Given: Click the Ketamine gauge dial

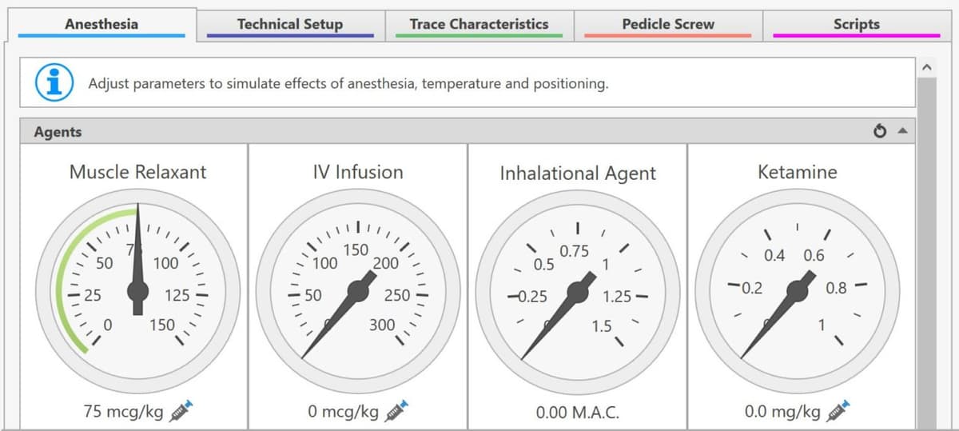Looking at the screenshot, I should (x=798, y=291).
